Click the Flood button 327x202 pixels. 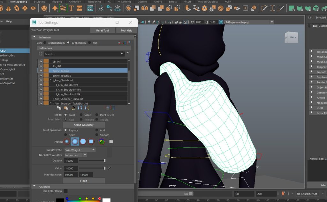pyautogui.click(x=84, y=181)
